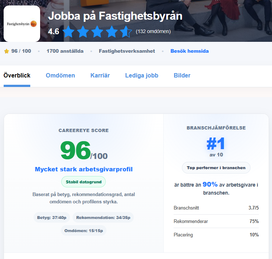Click the 3.7/5 value
272x259 pixels.
coord(253,208)
